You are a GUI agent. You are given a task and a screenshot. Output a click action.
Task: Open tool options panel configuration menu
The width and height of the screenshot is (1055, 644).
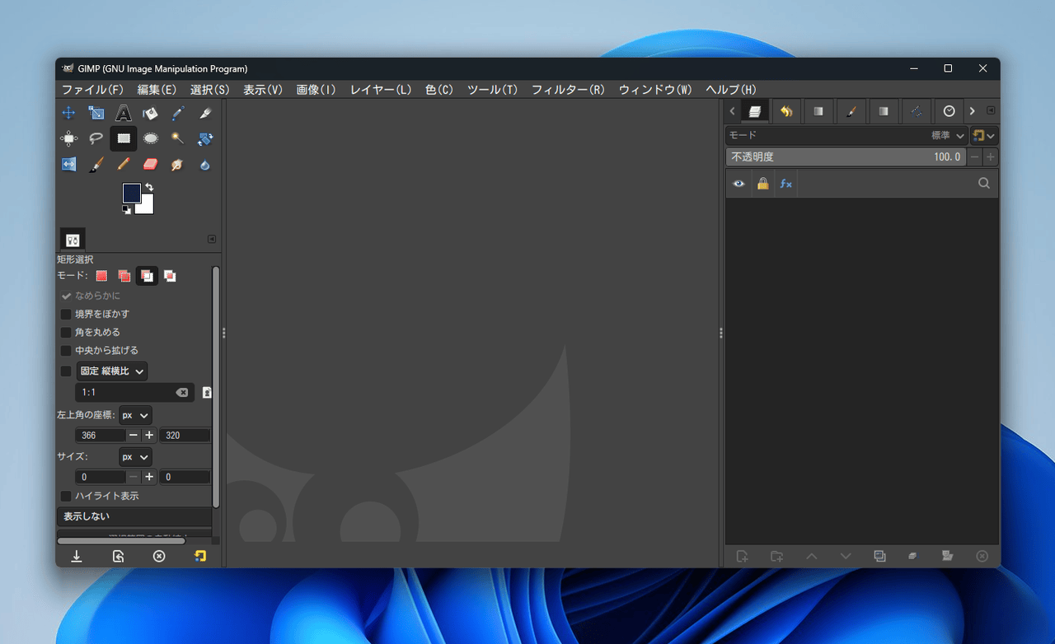click(212, 239)
